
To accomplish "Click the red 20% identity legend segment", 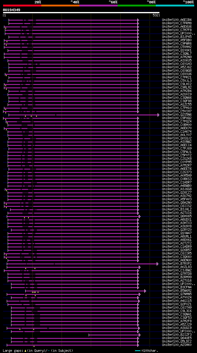I will click(x=22, y=6).
